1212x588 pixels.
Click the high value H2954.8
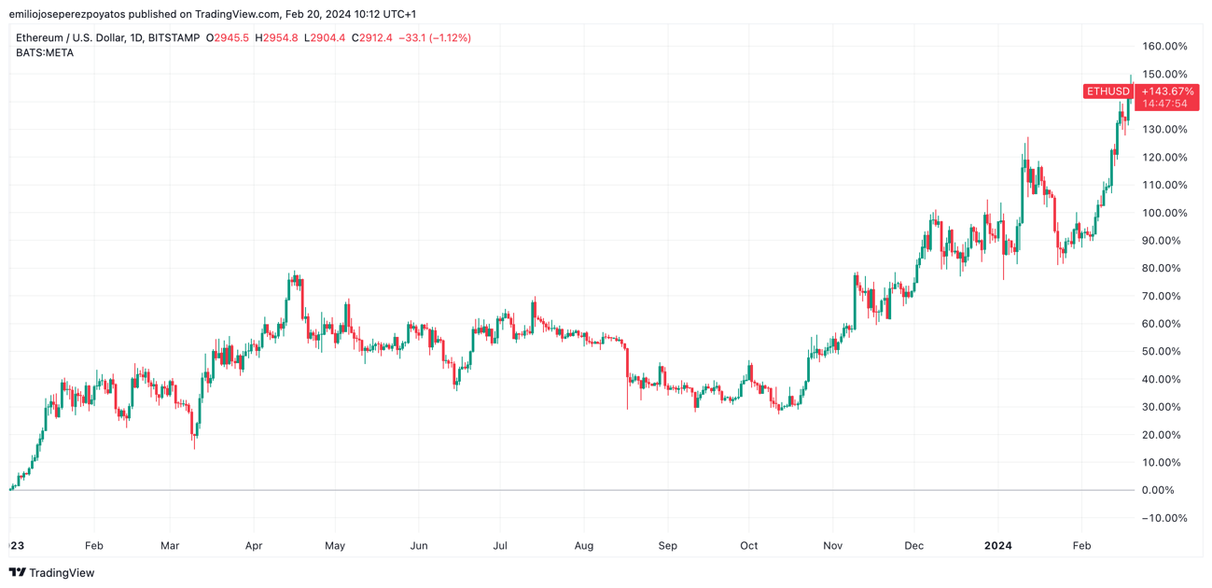click(x=277, y=38)
